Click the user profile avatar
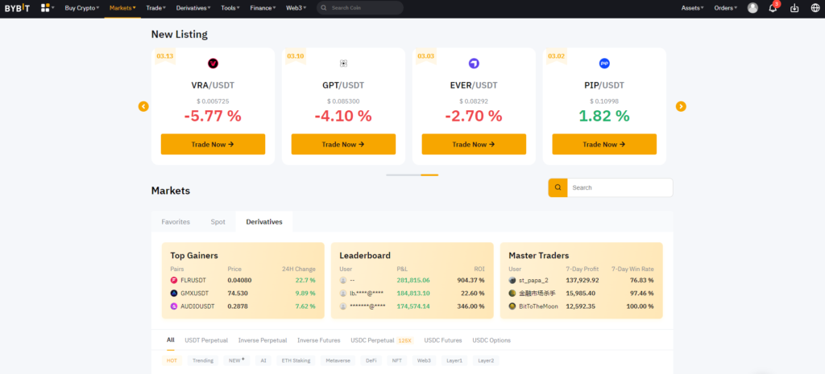Screen dimensions: 825x374 tap(752, 8)
